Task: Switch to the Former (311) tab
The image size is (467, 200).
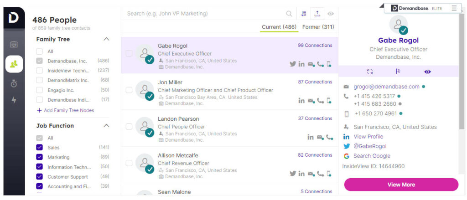Action: [x=318, y=27]
